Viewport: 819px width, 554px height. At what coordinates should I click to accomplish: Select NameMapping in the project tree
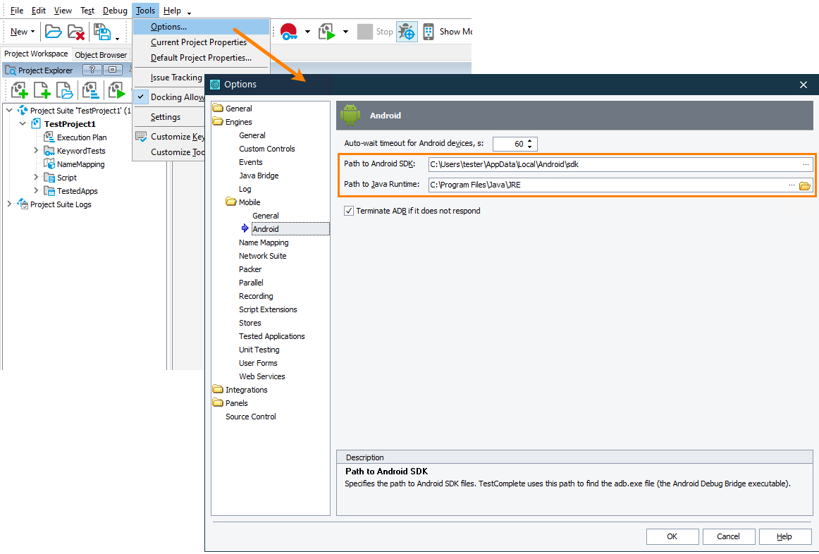pos(80,164)
